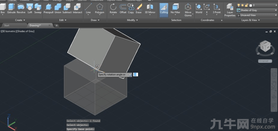The height and width of the screenshot is (131, 278).
Task: Click the S compass direction on ViewCube
Action: tap(259, 53)
